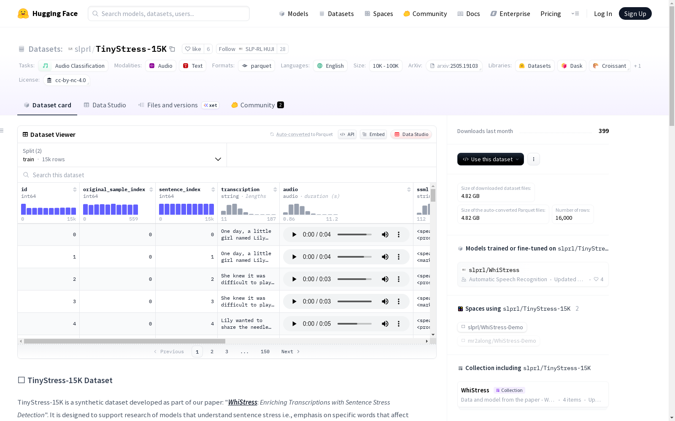Open audio options menu for row id 4
This screenshot has width=675, height=421.
click(x=399, y=324)
